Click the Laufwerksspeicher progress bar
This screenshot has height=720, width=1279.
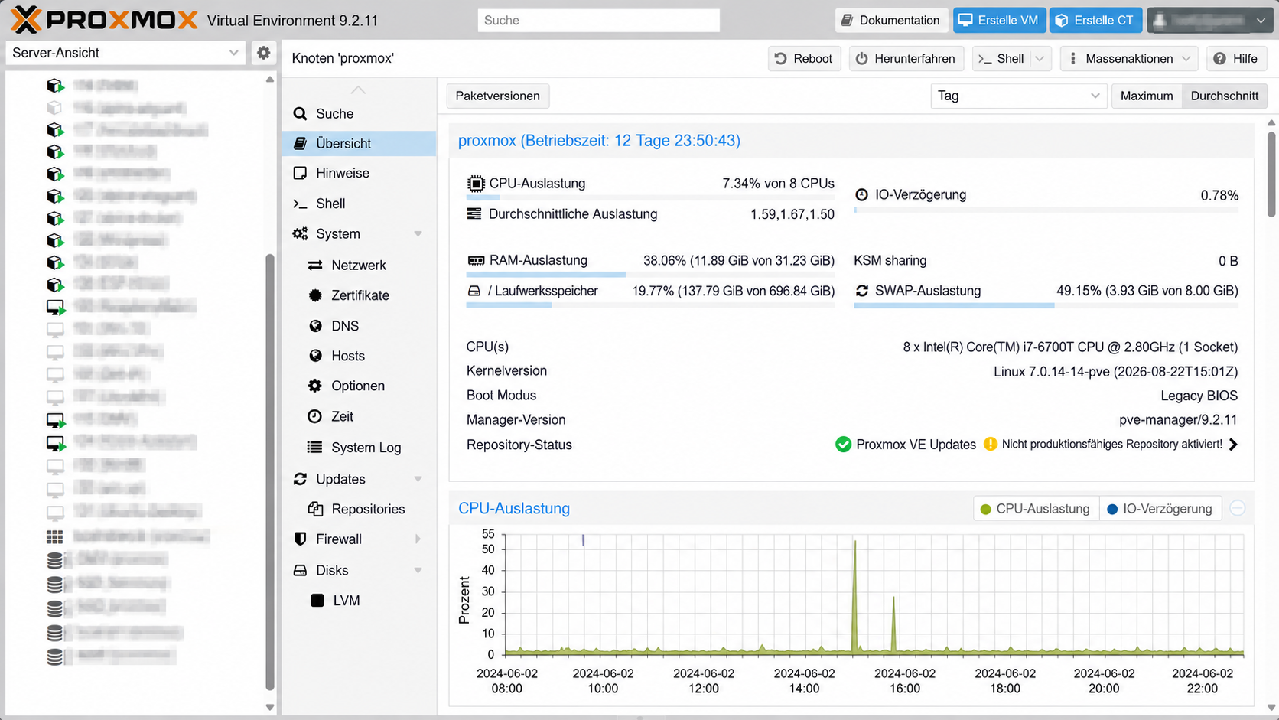[x=650, y=305]
